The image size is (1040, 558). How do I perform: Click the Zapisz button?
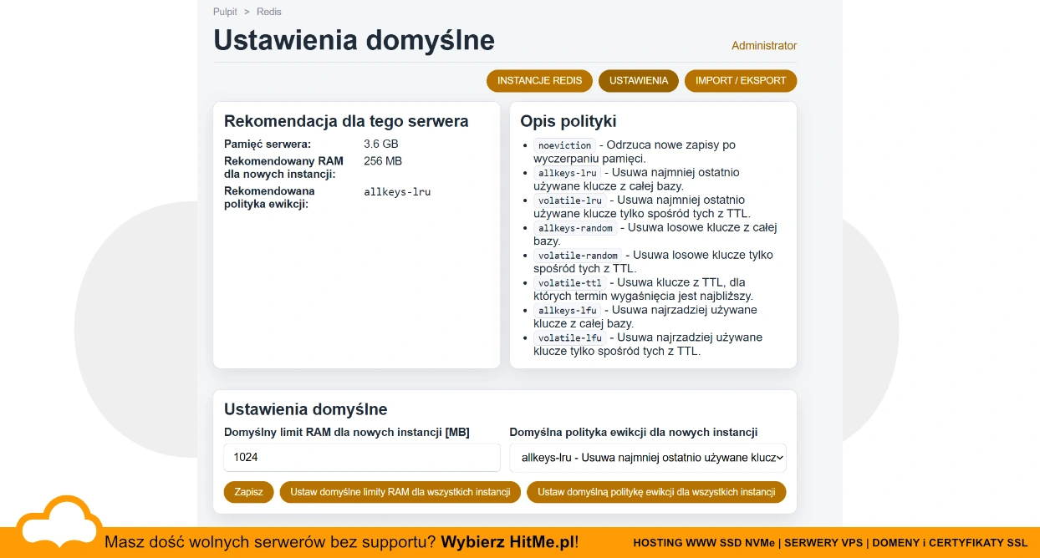click(x=249, y=492)
